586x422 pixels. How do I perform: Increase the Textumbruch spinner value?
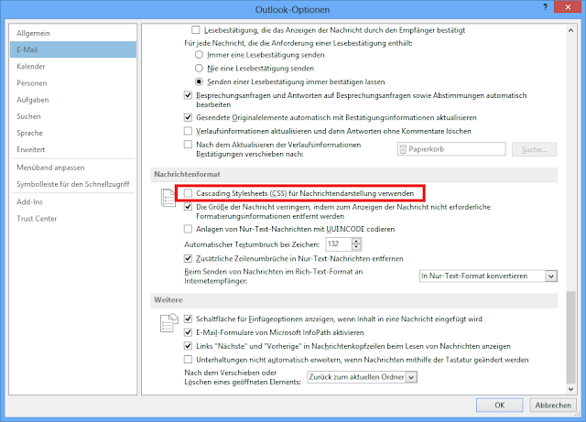point(356,241)
